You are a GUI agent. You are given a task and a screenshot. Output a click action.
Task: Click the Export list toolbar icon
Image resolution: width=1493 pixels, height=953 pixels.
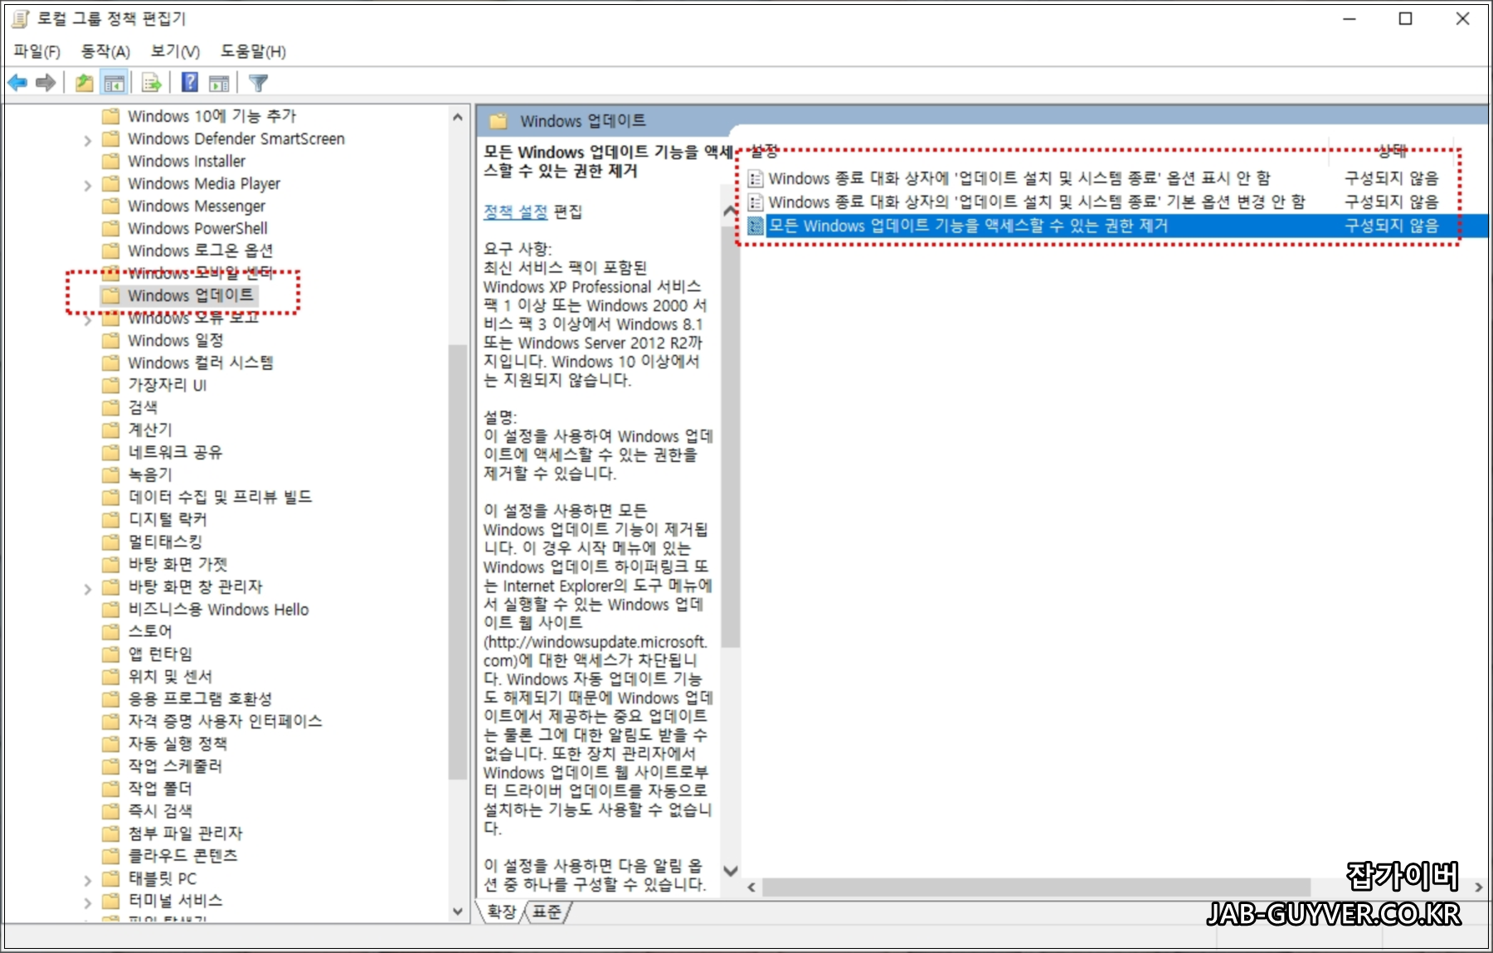pyautogui.click(x=152, y=83)
